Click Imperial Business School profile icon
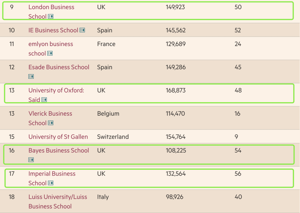This screenshot has height=213, width=300. [51, 183]
